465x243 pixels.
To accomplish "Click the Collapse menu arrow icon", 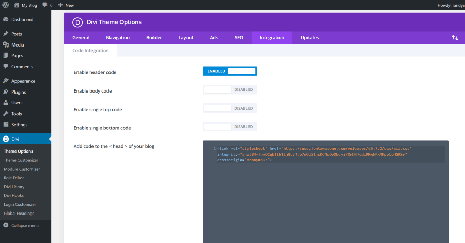I will (6, 225).
